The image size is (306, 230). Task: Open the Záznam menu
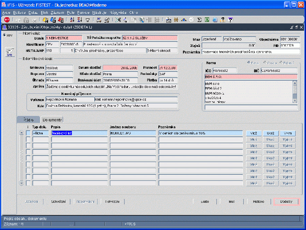pos(58,13)
